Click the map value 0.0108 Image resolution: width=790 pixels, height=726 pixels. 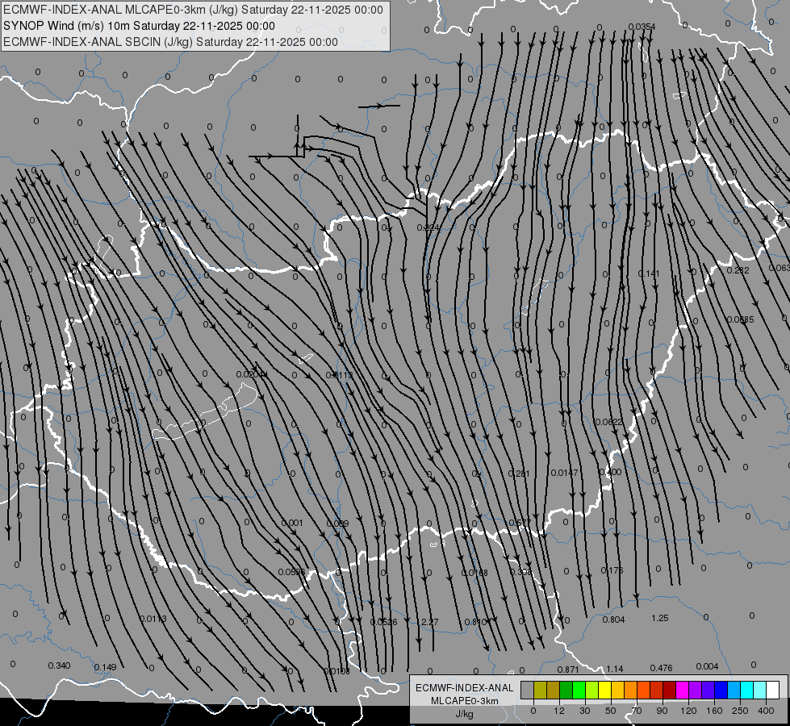336,672
